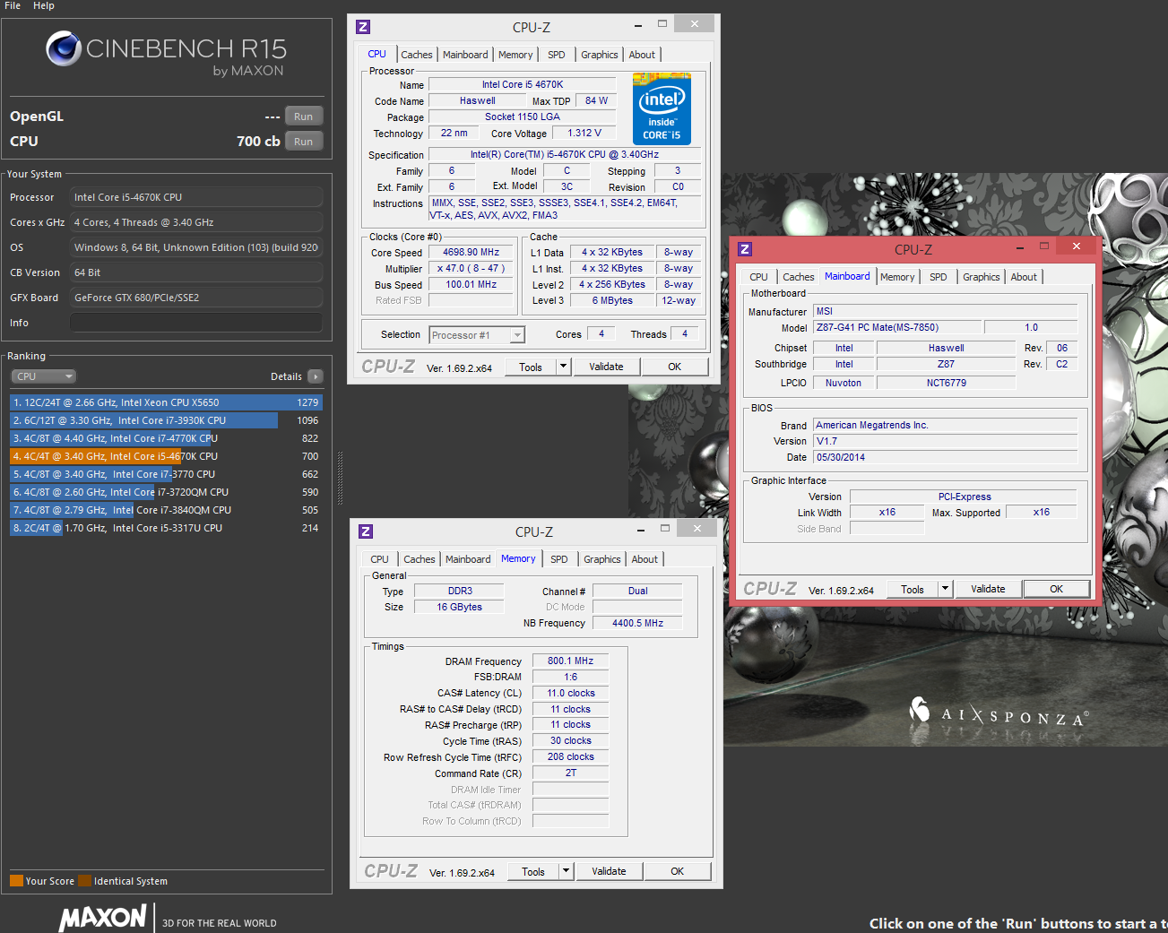1168x933 pixels.
Task: Open Tools dropdown arrow in Memory CPU-Z window
Action: (566, 871)
